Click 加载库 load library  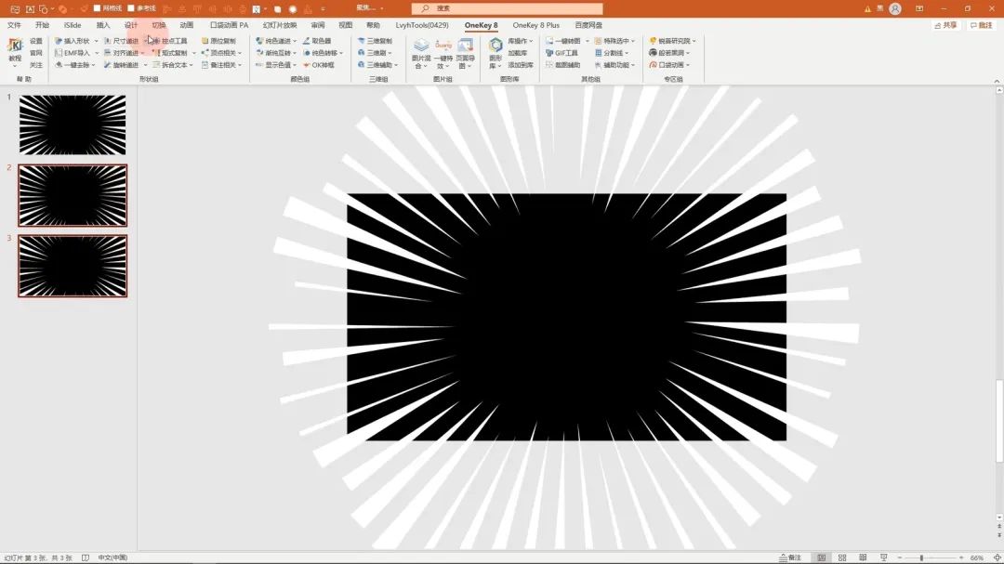[517, 53]
